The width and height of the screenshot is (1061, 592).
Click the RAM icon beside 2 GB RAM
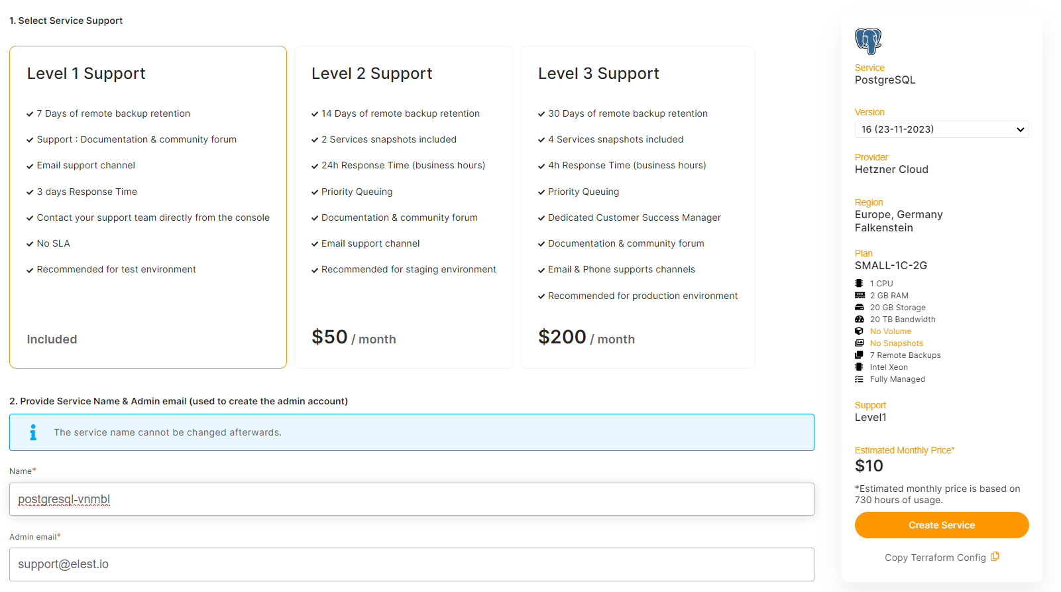point(860,295)
